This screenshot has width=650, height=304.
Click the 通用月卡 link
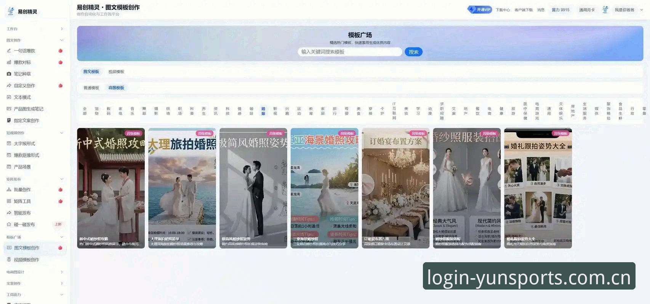pyautogui.click(x=587, y=10)
